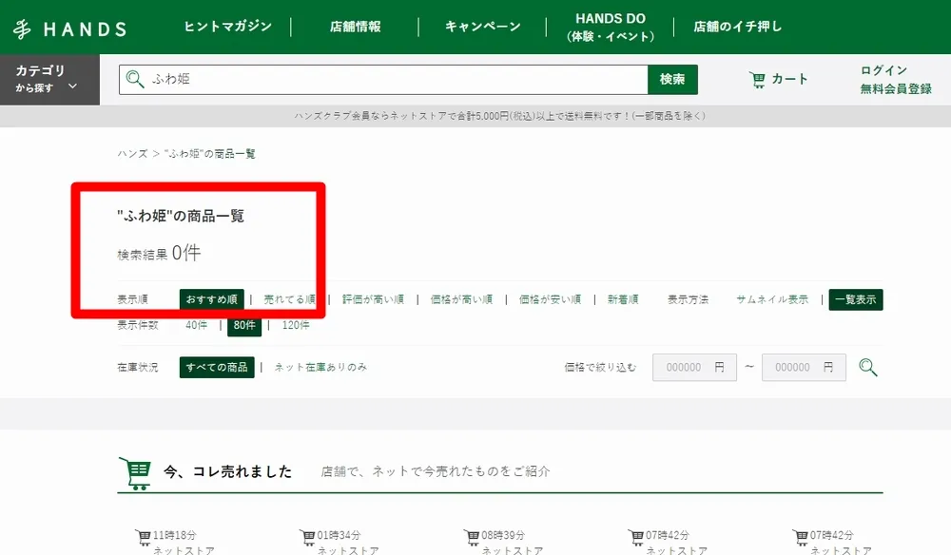This screenshot has width=951, height=555.
Task: Select おすすめ順 sort order
Action: coord(212,299)
